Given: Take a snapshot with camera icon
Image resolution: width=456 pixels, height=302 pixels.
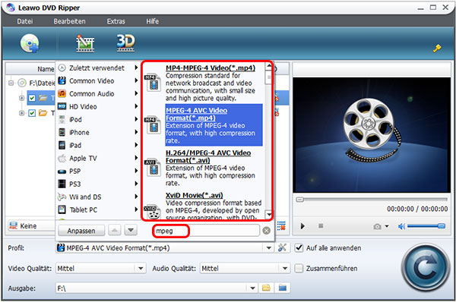Looking at the screenshot, I should point(377,226).
